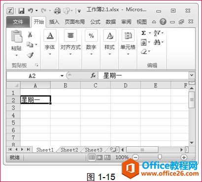Click the formula bar showing 星期一
This screenshot has width=202, height=182.
[x=144, y=76]
